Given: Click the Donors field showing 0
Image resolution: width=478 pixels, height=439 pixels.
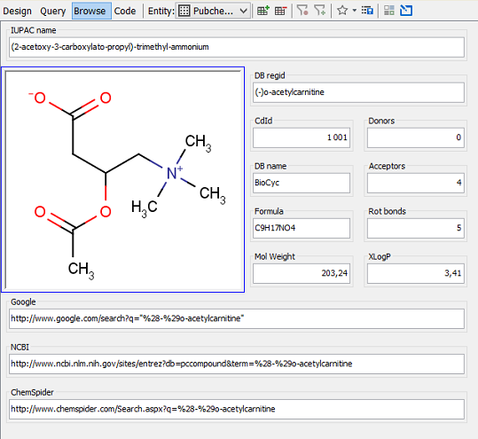Looking at the screenshot, I should click(416, 137).
